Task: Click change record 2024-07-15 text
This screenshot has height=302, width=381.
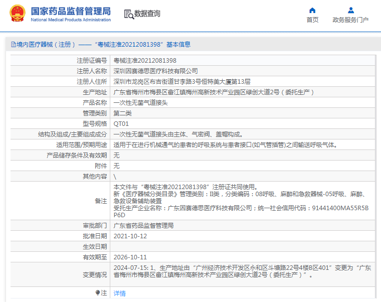Action: pyautogui.click(x=242, y=271)
